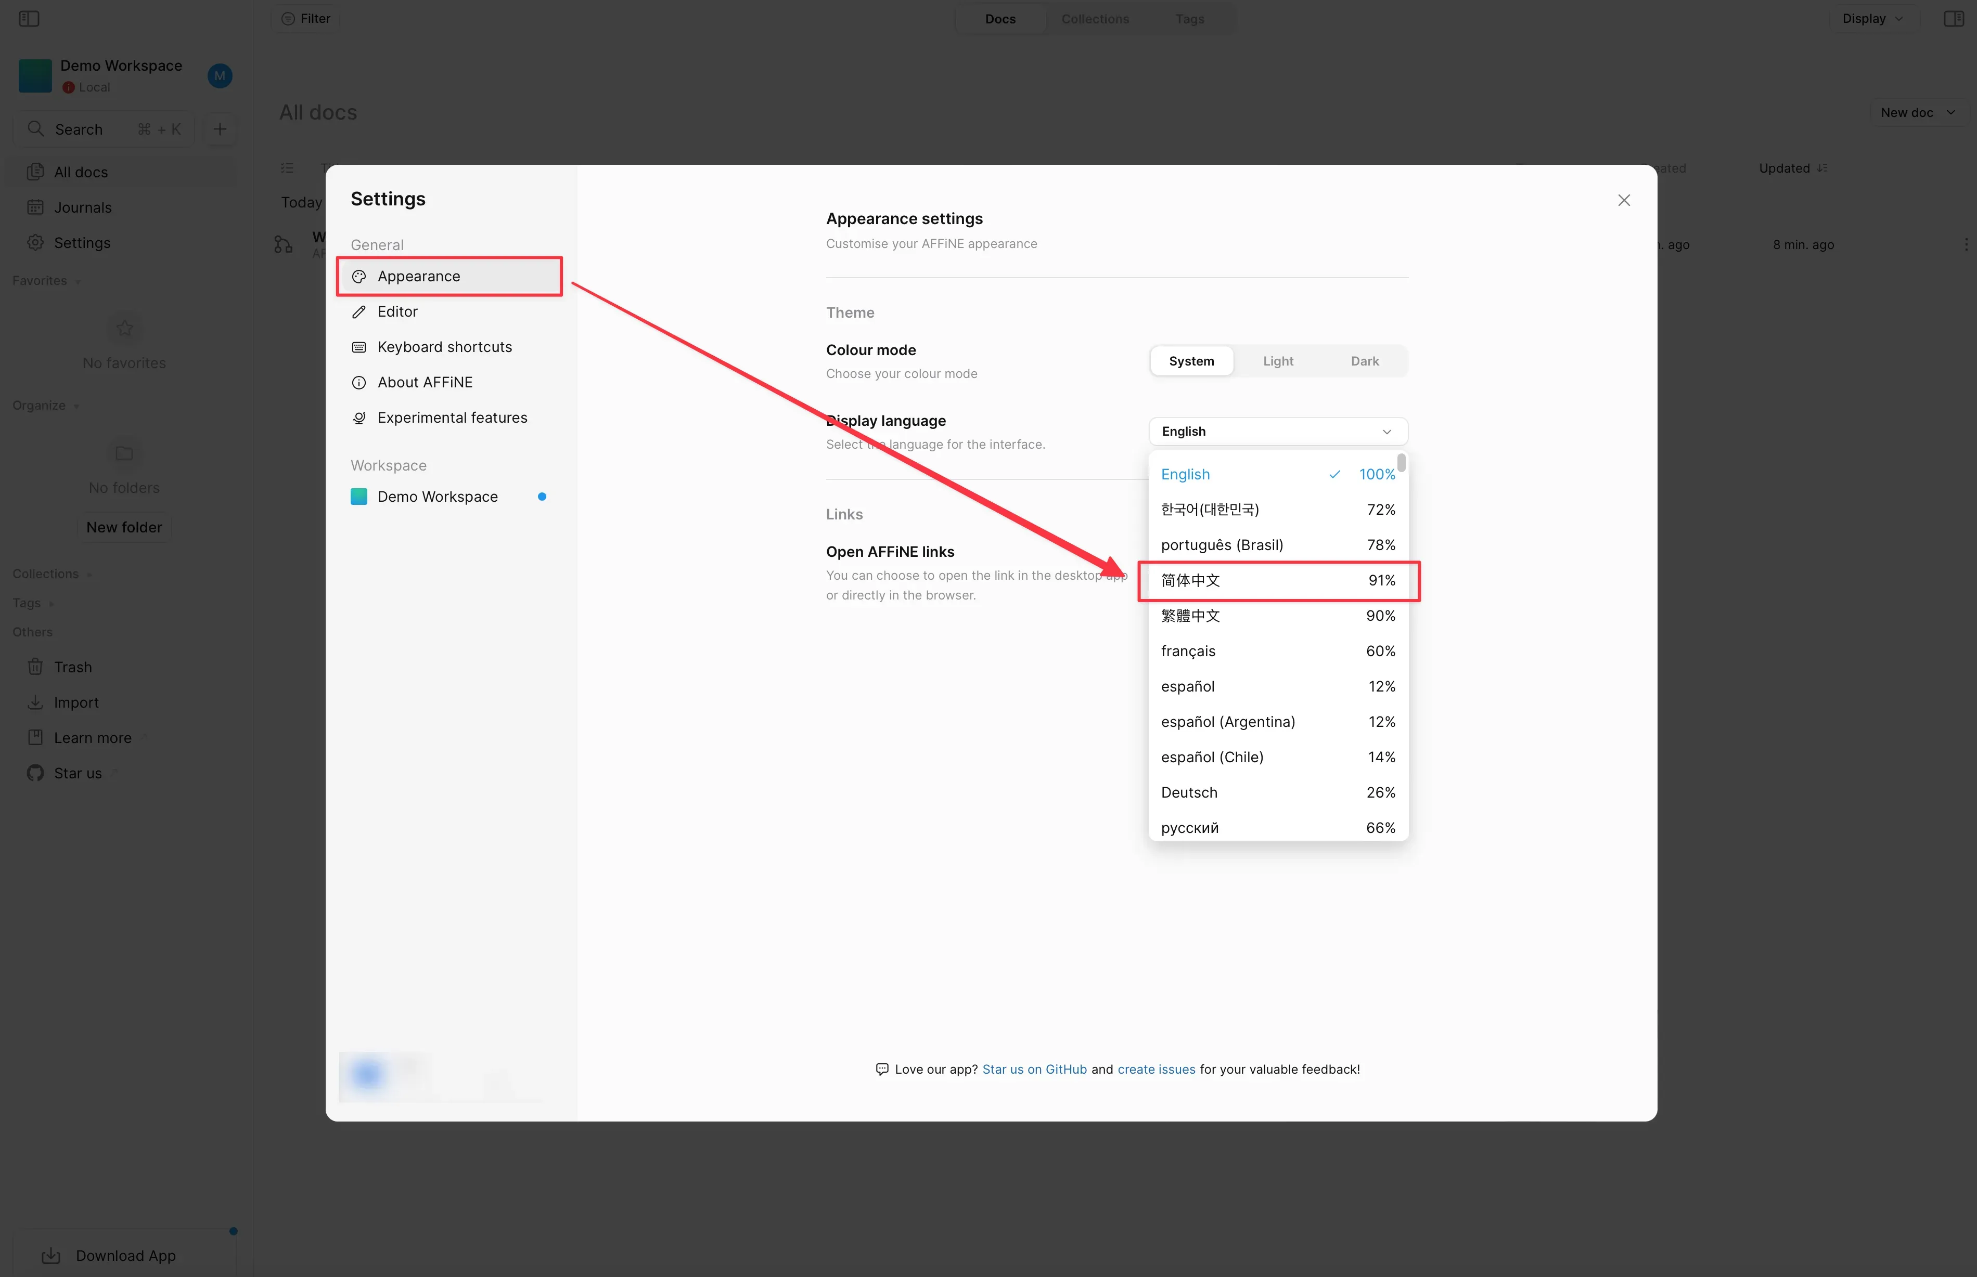Toggle the left sidebar collapse icon
1977x1277 pixels.
pos(29,18)
